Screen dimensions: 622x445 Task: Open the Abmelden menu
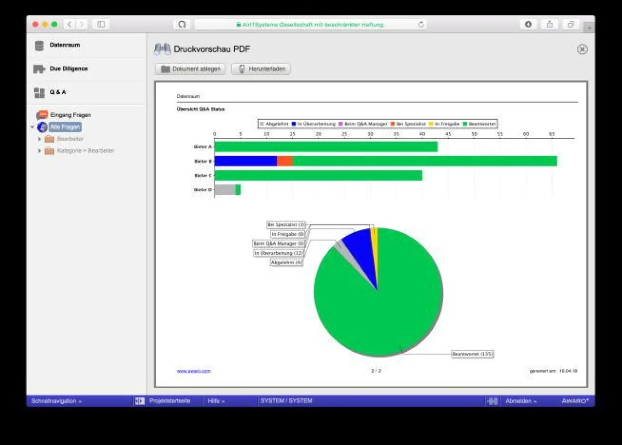point(521,401)
